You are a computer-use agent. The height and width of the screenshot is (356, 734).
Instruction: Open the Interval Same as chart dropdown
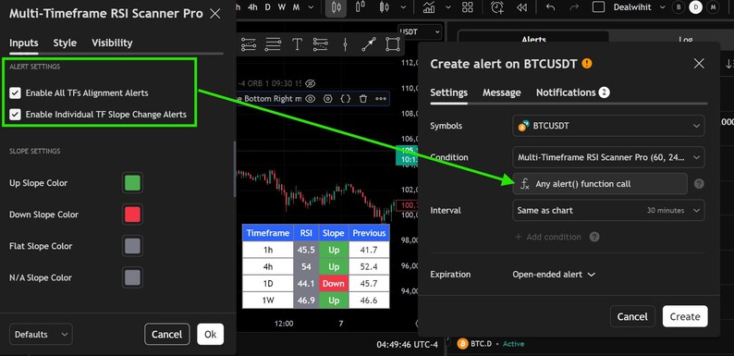[x=608, y=210]
